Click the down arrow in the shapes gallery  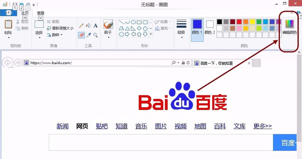click(151, 28)
